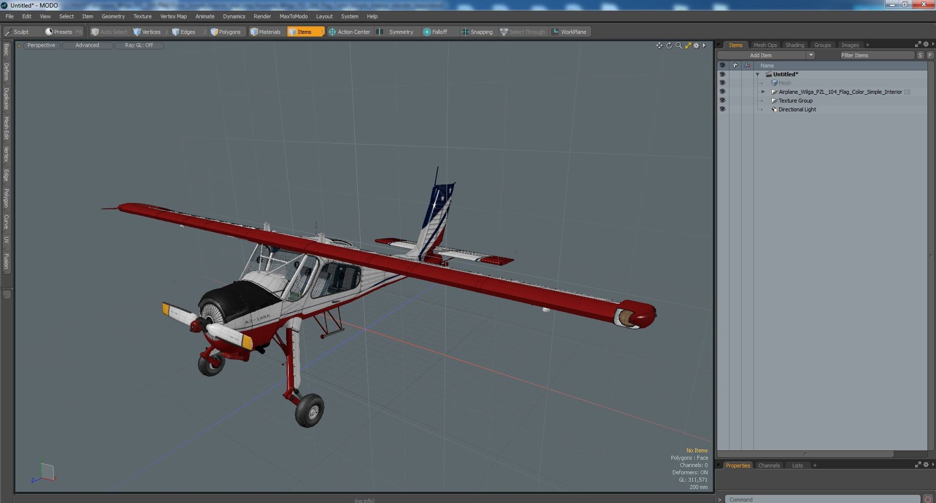Open the Render menu
Screen dimensions: 936x503
pos(262,16)
